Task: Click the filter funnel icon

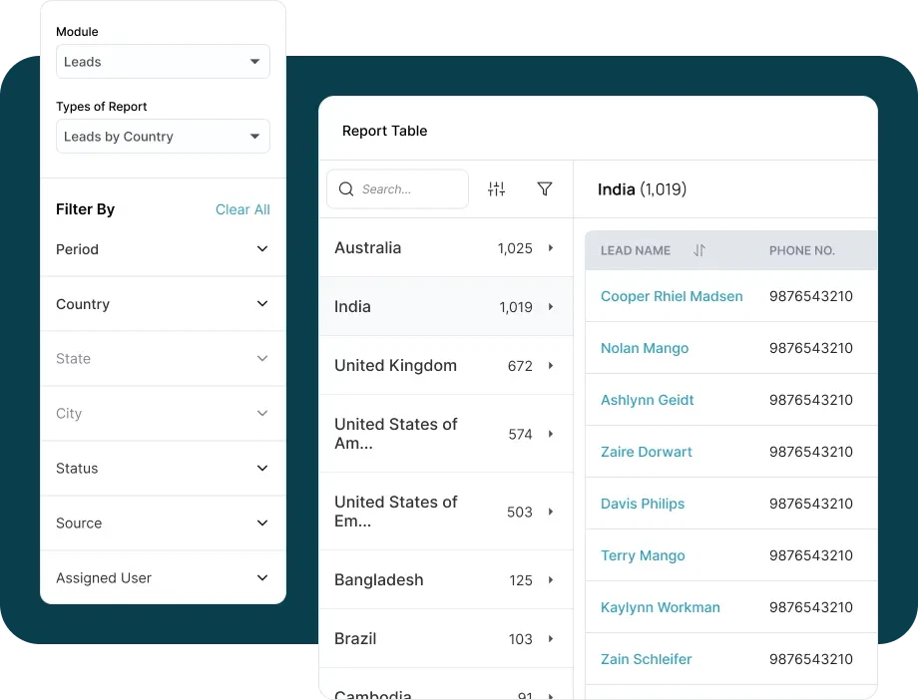Action: coord(545,189)
